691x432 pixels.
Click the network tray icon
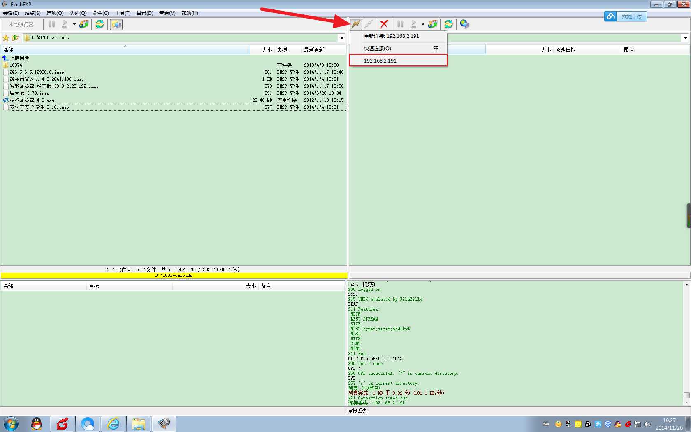point(638,424)
